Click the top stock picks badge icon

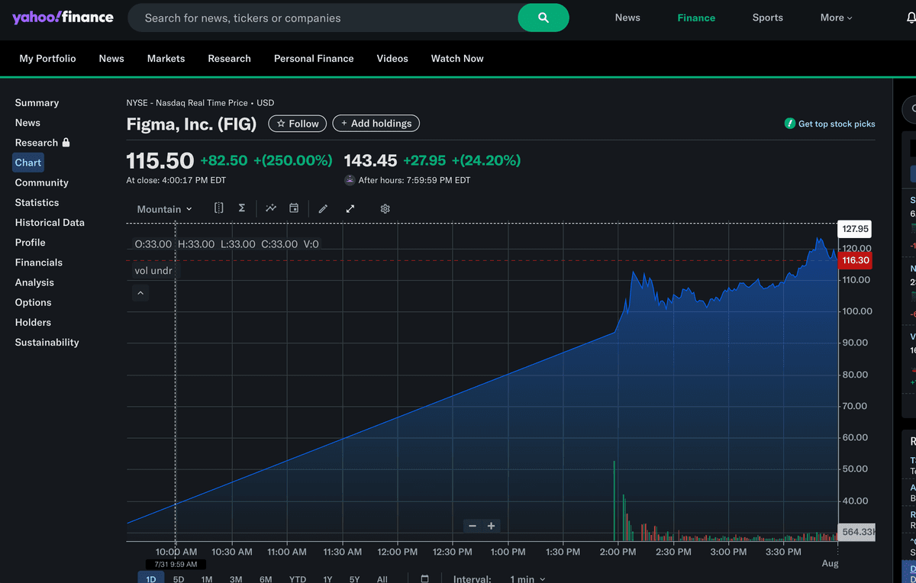[790, 124]
